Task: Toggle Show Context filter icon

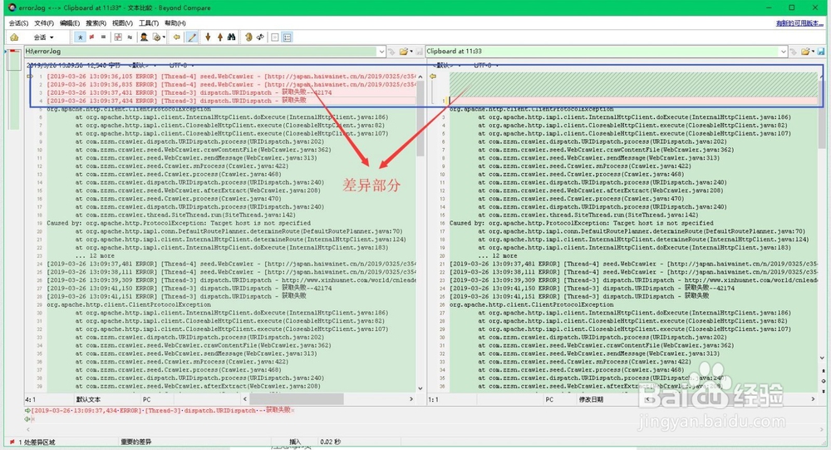Action: pyautogui.click(x=118, y=37)
